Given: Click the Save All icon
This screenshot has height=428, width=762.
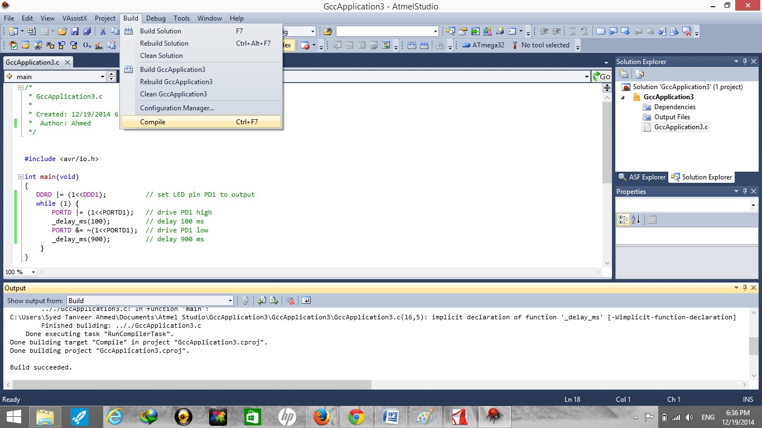Looking at the screenshot, I should [x=86, y=32].
